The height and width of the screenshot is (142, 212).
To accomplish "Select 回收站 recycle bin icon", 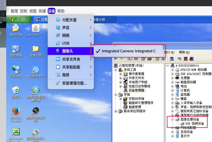I will point(16,92).
